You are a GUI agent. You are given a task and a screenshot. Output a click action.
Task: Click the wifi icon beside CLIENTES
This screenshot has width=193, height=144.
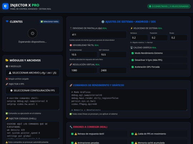tap(7, 21)
